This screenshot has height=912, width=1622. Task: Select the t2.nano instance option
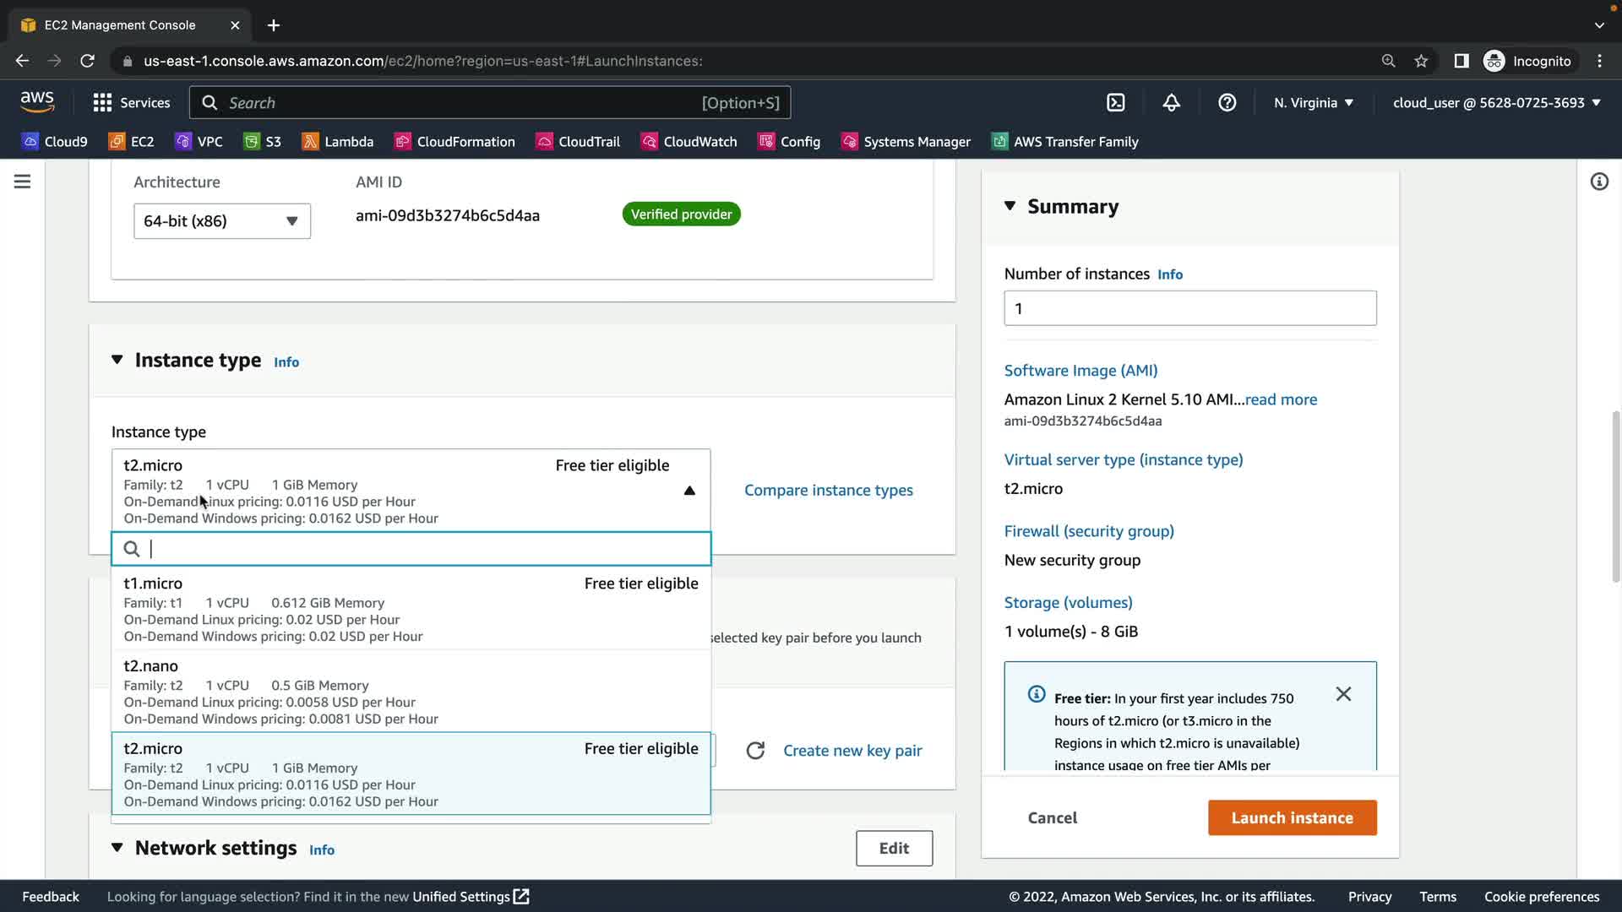(411, 692)
